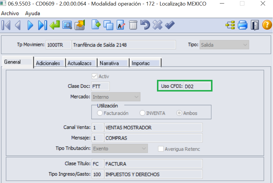The height and width of the screenshot is (183, 273).
Task: Cancel with the X toolbar icon
Action: click(x=158, y=25)
